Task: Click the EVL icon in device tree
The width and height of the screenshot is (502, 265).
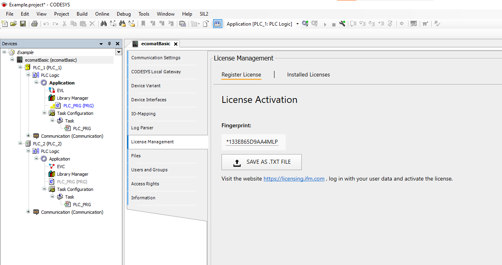Action: [x=52, y=90]
